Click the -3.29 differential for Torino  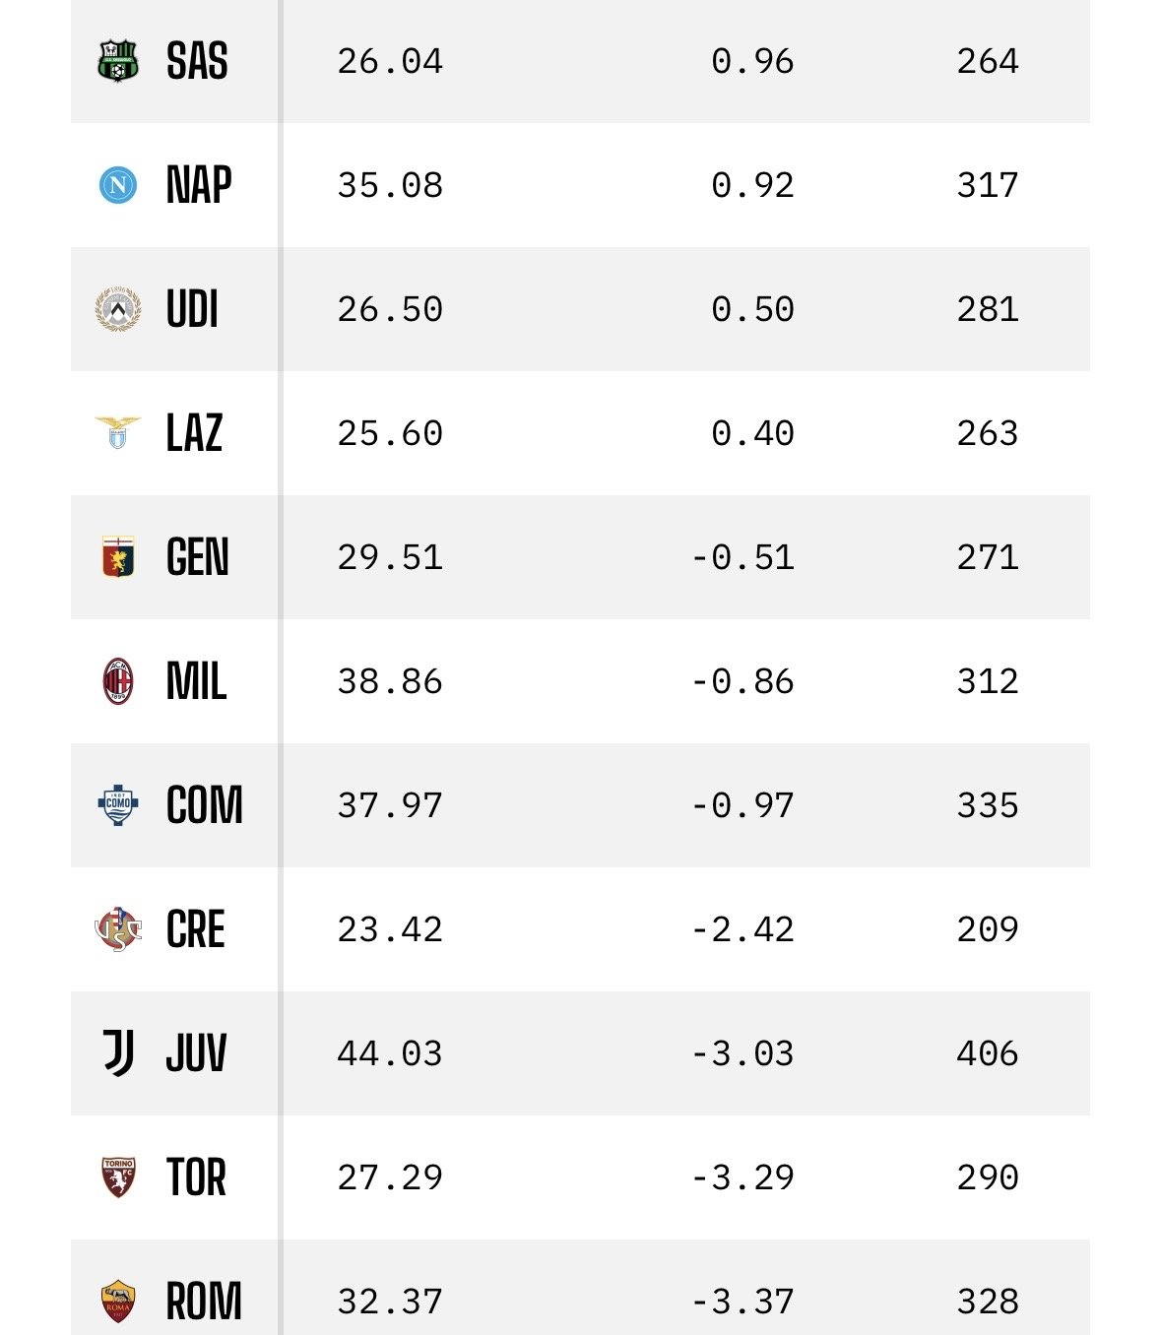click(742, 1177)
